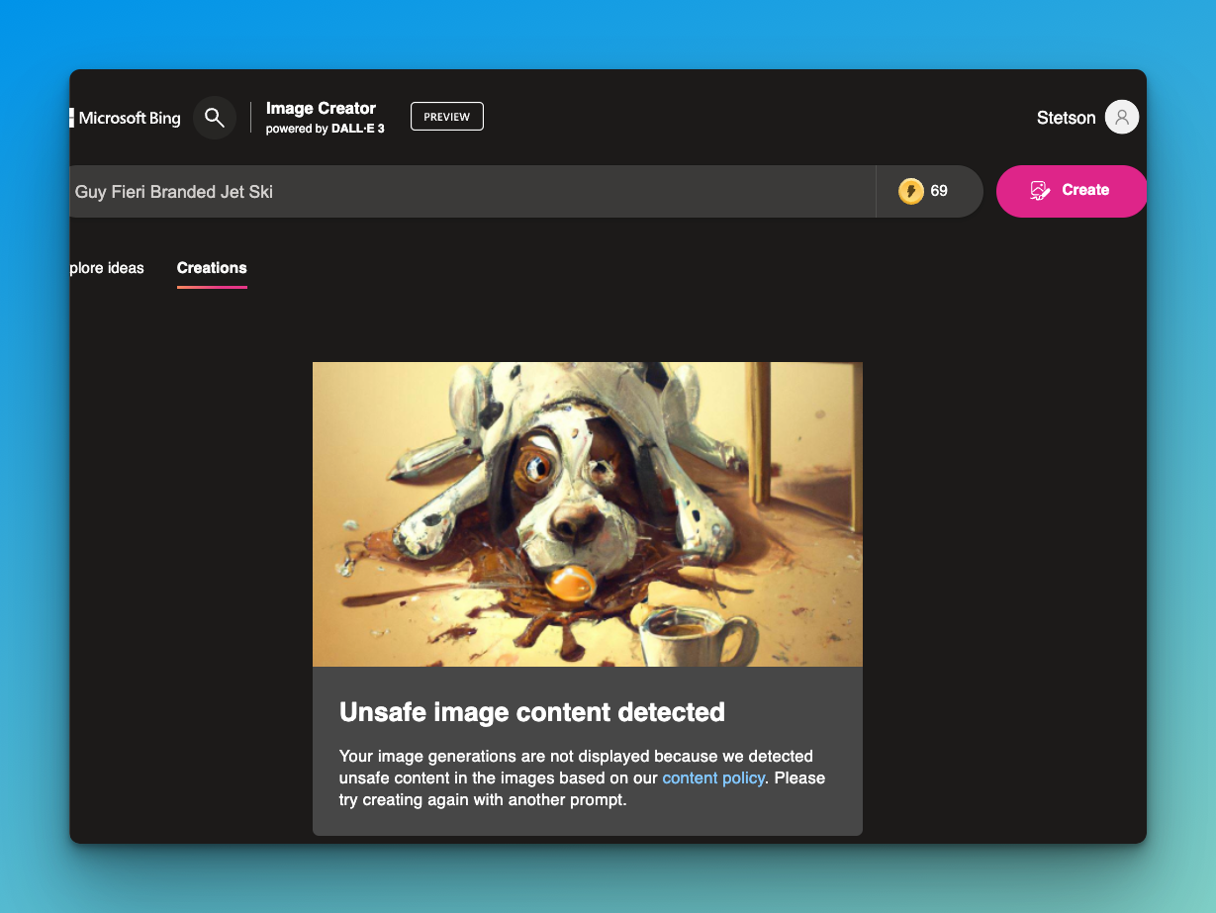Click the Microsoft logo squares
The image size is (1216, 913).
[71, 118]
